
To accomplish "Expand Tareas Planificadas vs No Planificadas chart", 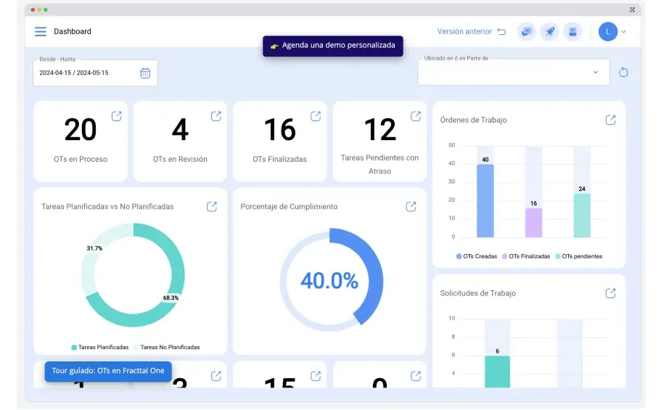I will tap(212, 207).
